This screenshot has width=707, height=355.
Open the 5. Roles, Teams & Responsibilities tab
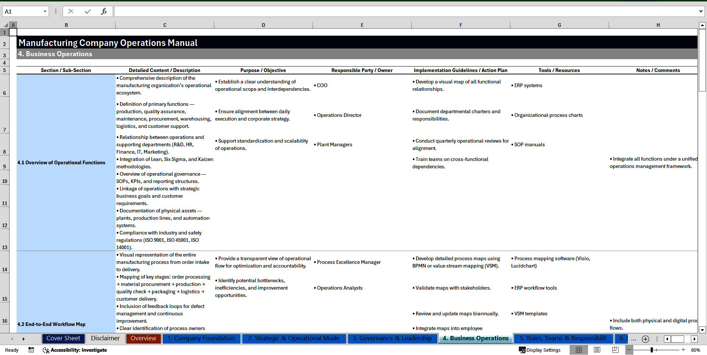tap(562, 338)
